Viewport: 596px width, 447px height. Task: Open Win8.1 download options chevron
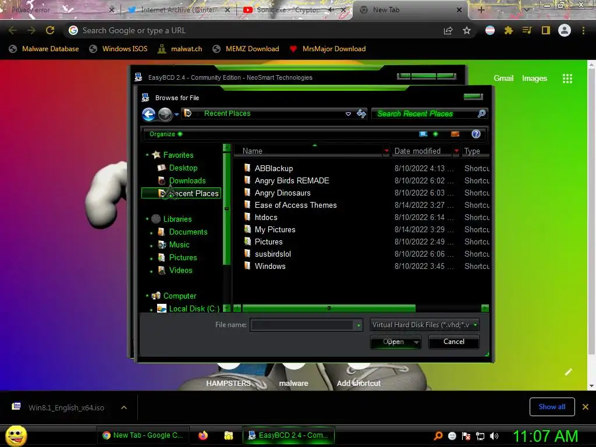point(123,407)
